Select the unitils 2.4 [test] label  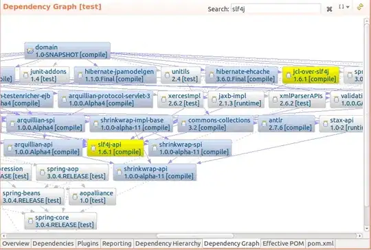pos(185,75)
